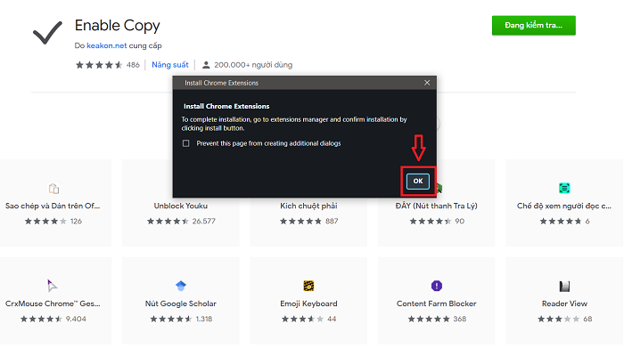Open the Content Farm Blocker extension title
The image size is (624, 348).
(x=437, y=303)
